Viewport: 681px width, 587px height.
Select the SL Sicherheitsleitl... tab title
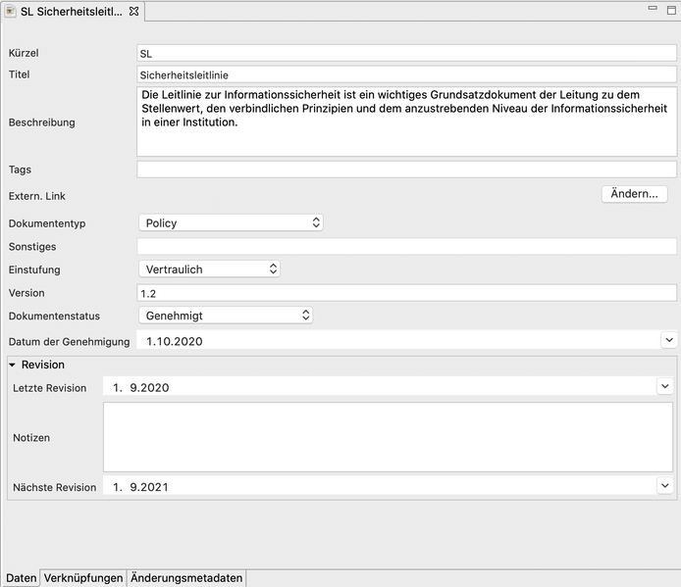coord(72,12)
